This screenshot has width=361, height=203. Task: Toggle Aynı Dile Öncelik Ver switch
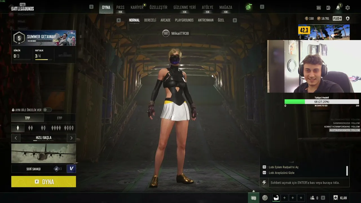click(x=47, y=110)
